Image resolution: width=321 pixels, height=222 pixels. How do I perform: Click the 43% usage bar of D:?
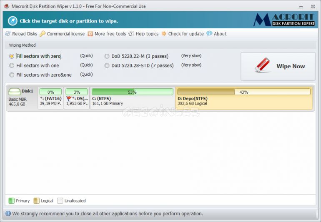244,92
